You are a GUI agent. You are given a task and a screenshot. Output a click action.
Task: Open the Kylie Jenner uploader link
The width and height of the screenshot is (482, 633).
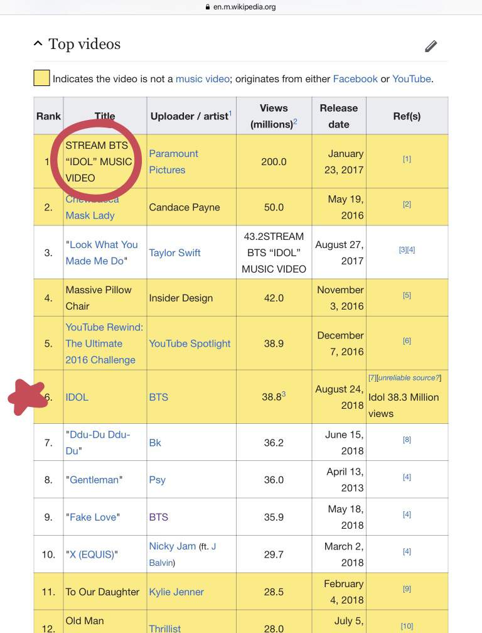(176, 592)
